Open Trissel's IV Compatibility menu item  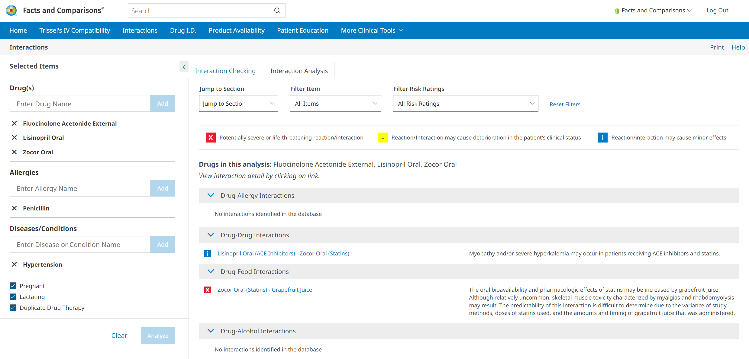click(x=75, y=30)
